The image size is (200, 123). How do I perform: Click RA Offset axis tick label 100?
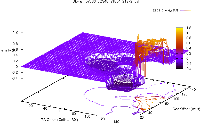click(x=87, y=116)
